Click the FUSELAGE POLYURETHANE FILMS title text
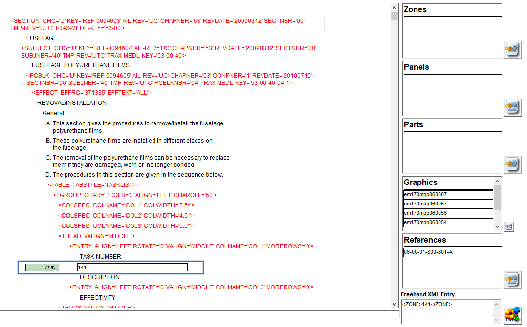Screen dimensions: 527x327 pos(81,65)
